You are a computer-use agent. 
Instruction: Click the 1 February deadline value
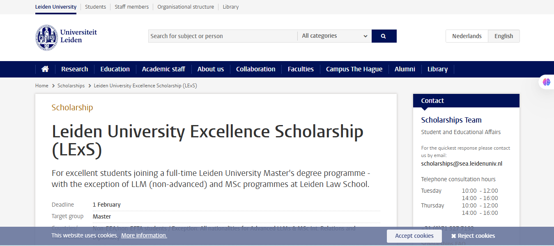[x=107, y=205]
